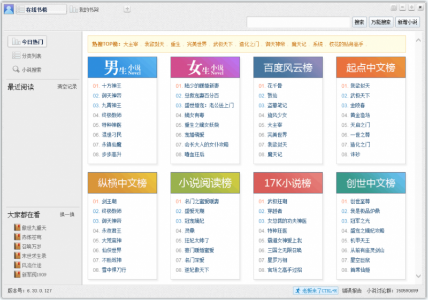Switch to 我的书架 tab
This screenshot has height=300, width=428.
point(84,10)
